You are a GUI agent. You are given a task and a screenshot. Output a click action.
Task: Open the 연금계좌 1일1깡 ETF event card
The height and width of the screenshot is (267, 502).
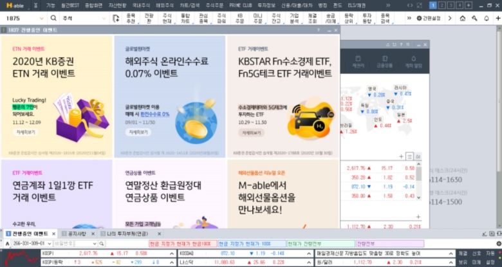click(57, 194)
